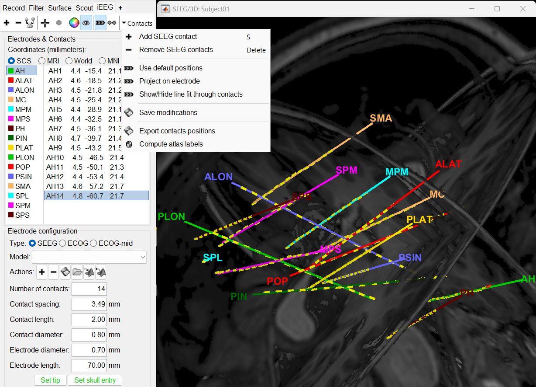Select the MRI coordinates radio button
Image resolution: width=536 pixels, height=387 pixels.
pyautogui.click(x=42, y=61)
